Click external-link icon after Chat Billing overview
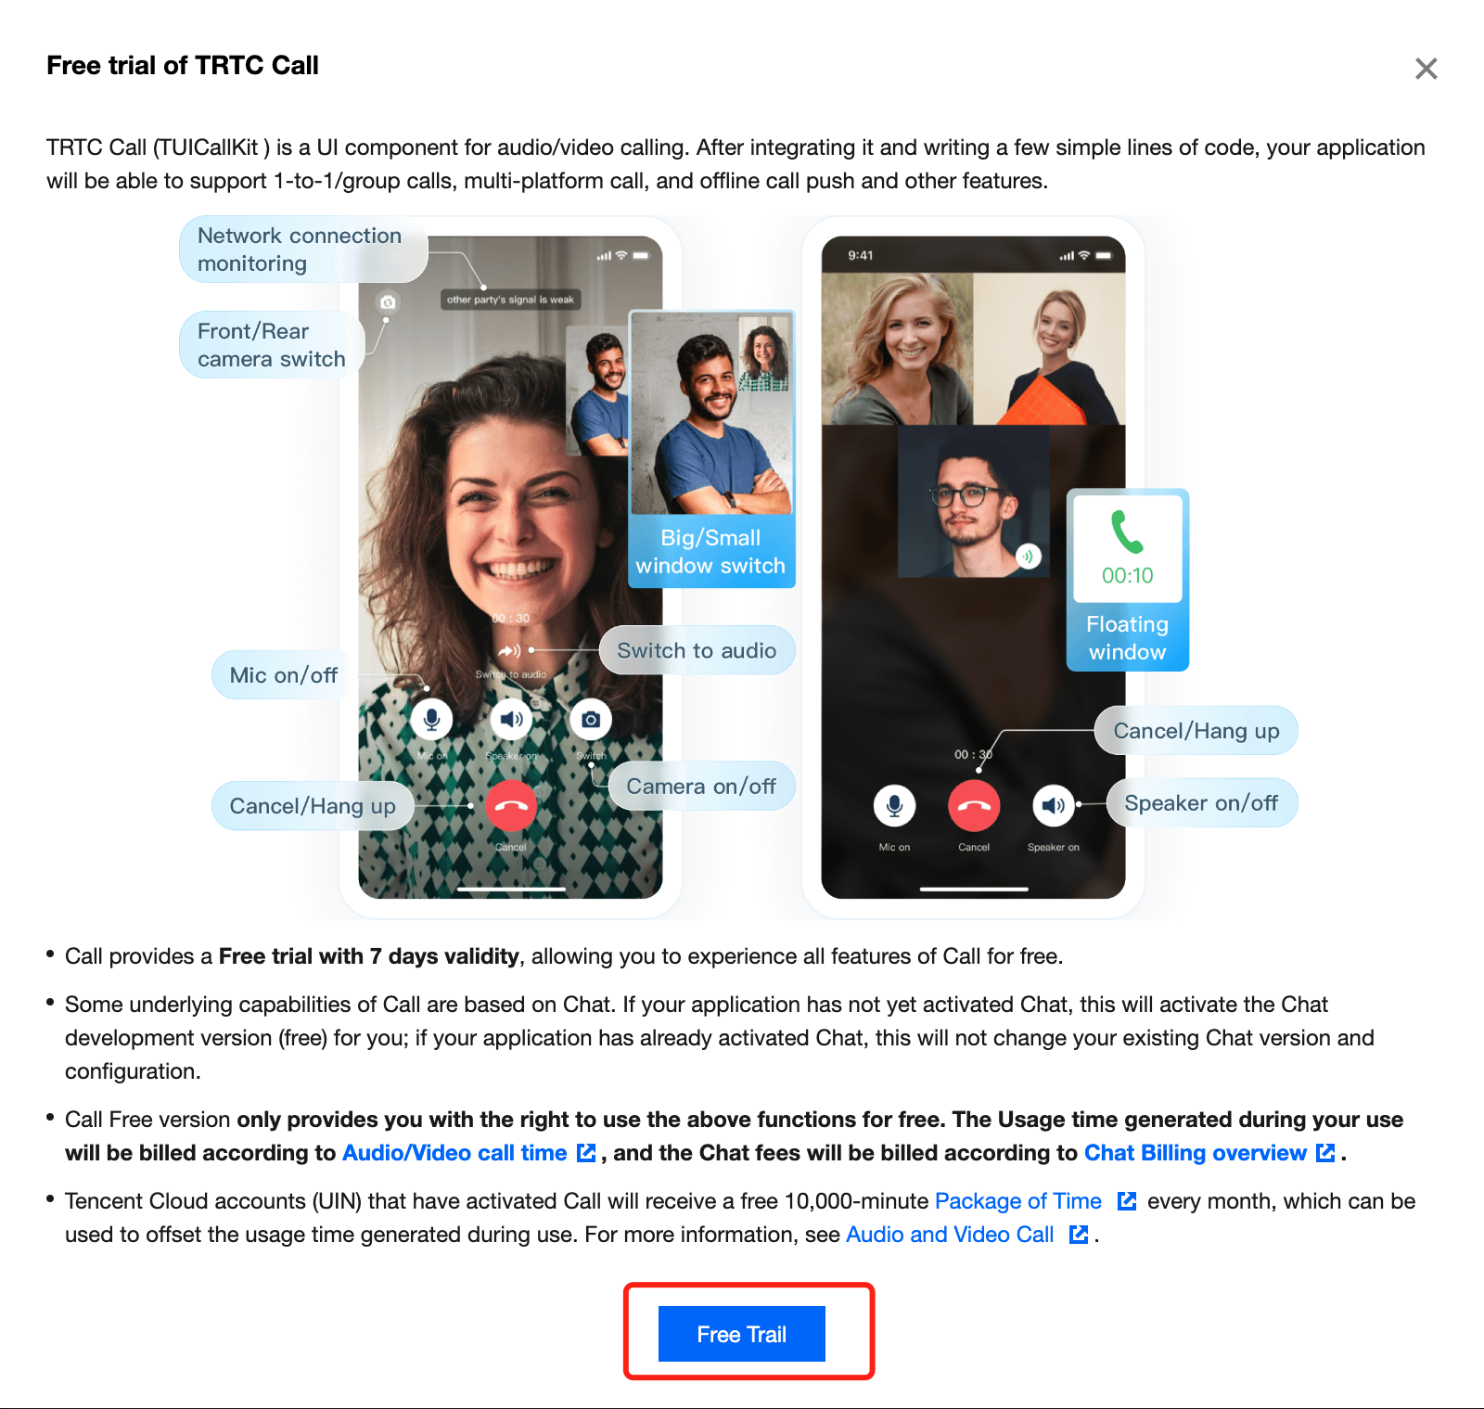Image resolution: width=1484 pixels, height=1409 pixels. point(1325,1153)
